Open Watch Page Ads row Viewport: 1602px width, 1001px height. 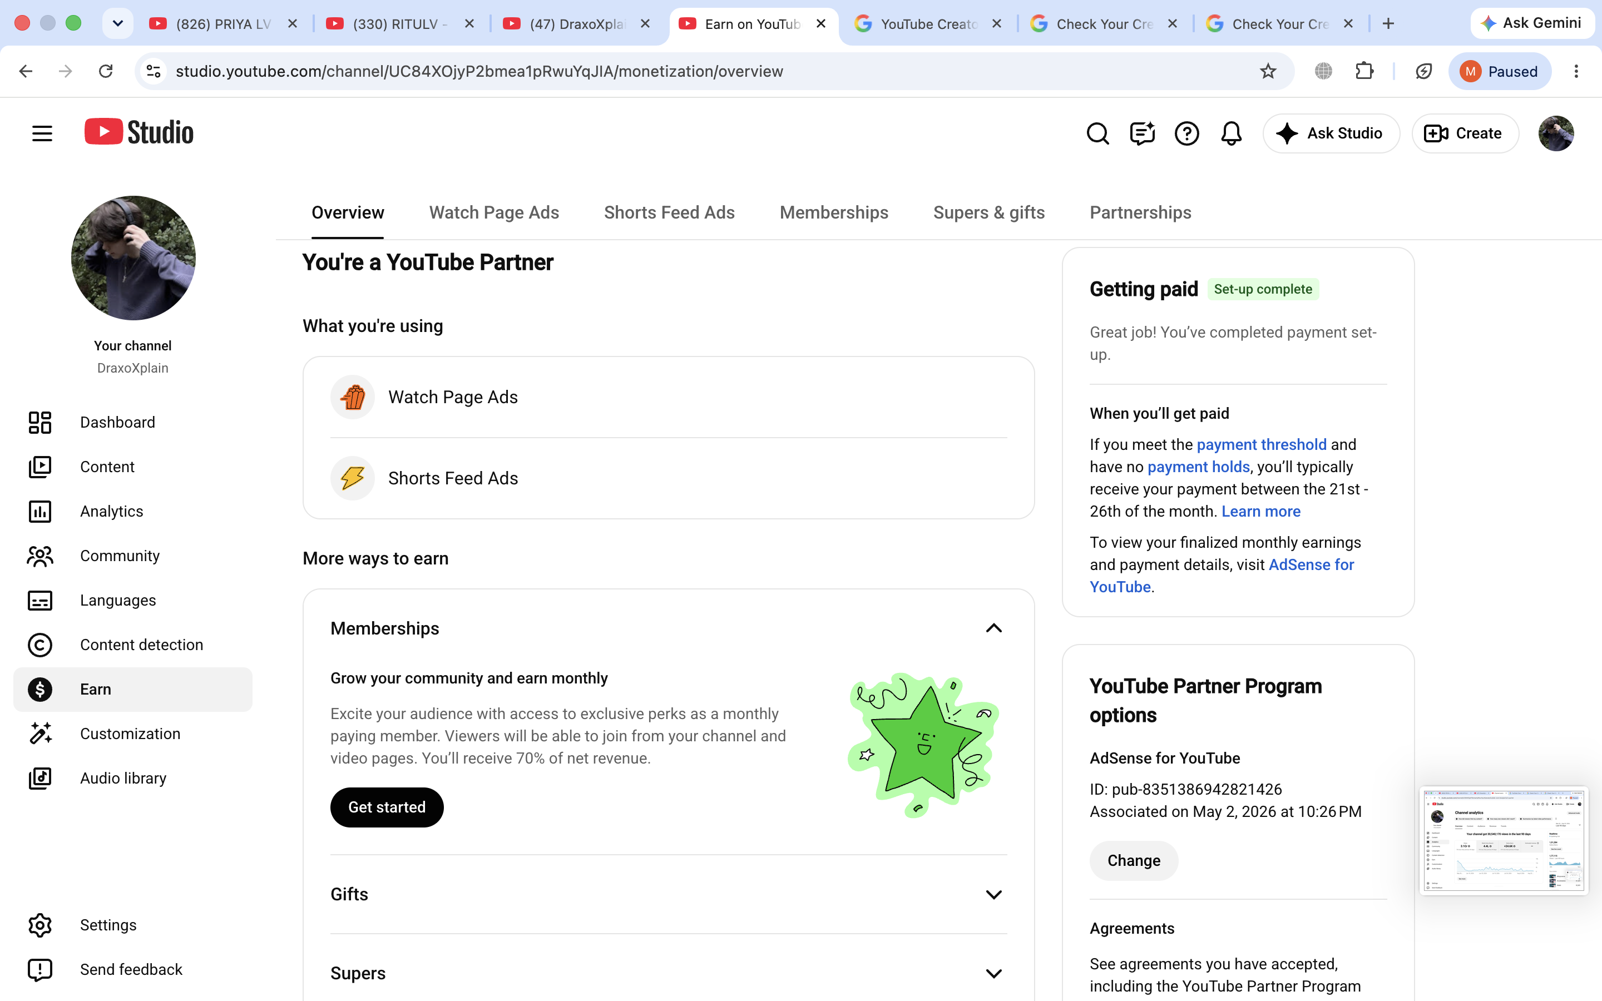(x=669, y=397)
